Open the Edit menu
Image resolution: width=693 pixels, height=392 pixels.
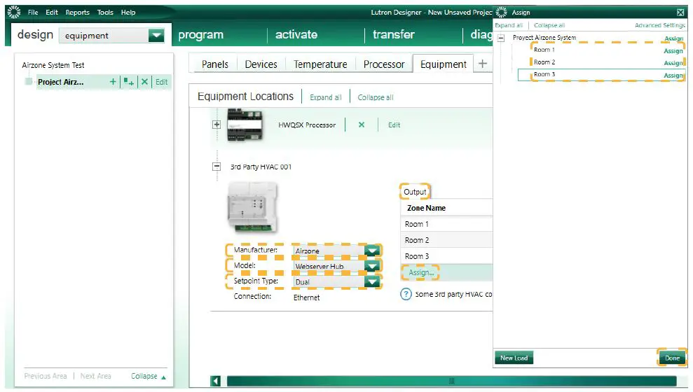coord(52,13)
